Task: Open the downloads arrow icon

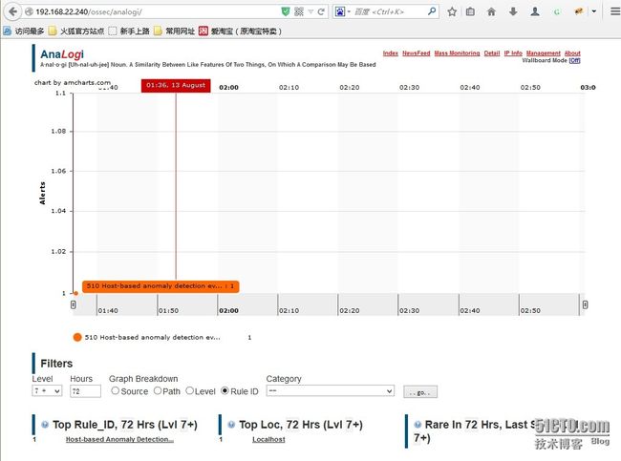Action: click(x=513, y=11)
